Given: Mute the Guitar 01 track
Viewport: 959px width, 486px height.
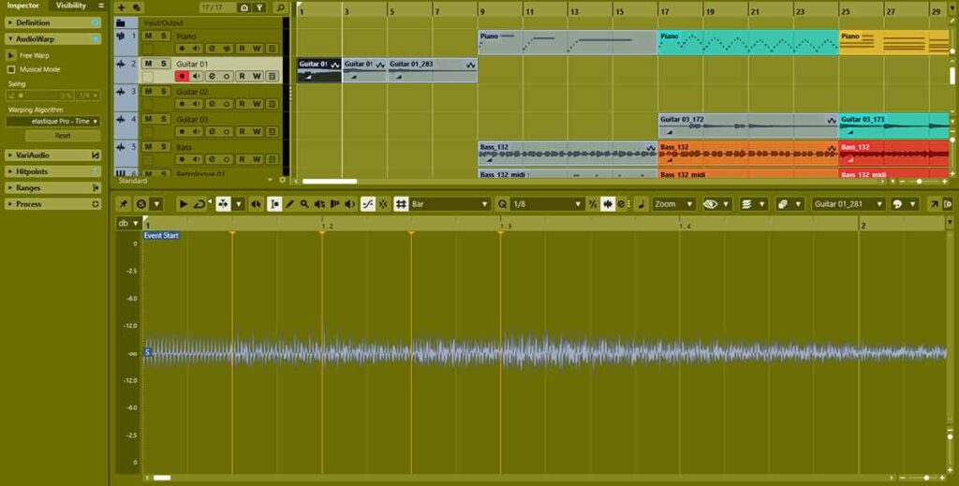Looking at the screenshot, I should tap(148, 64).
